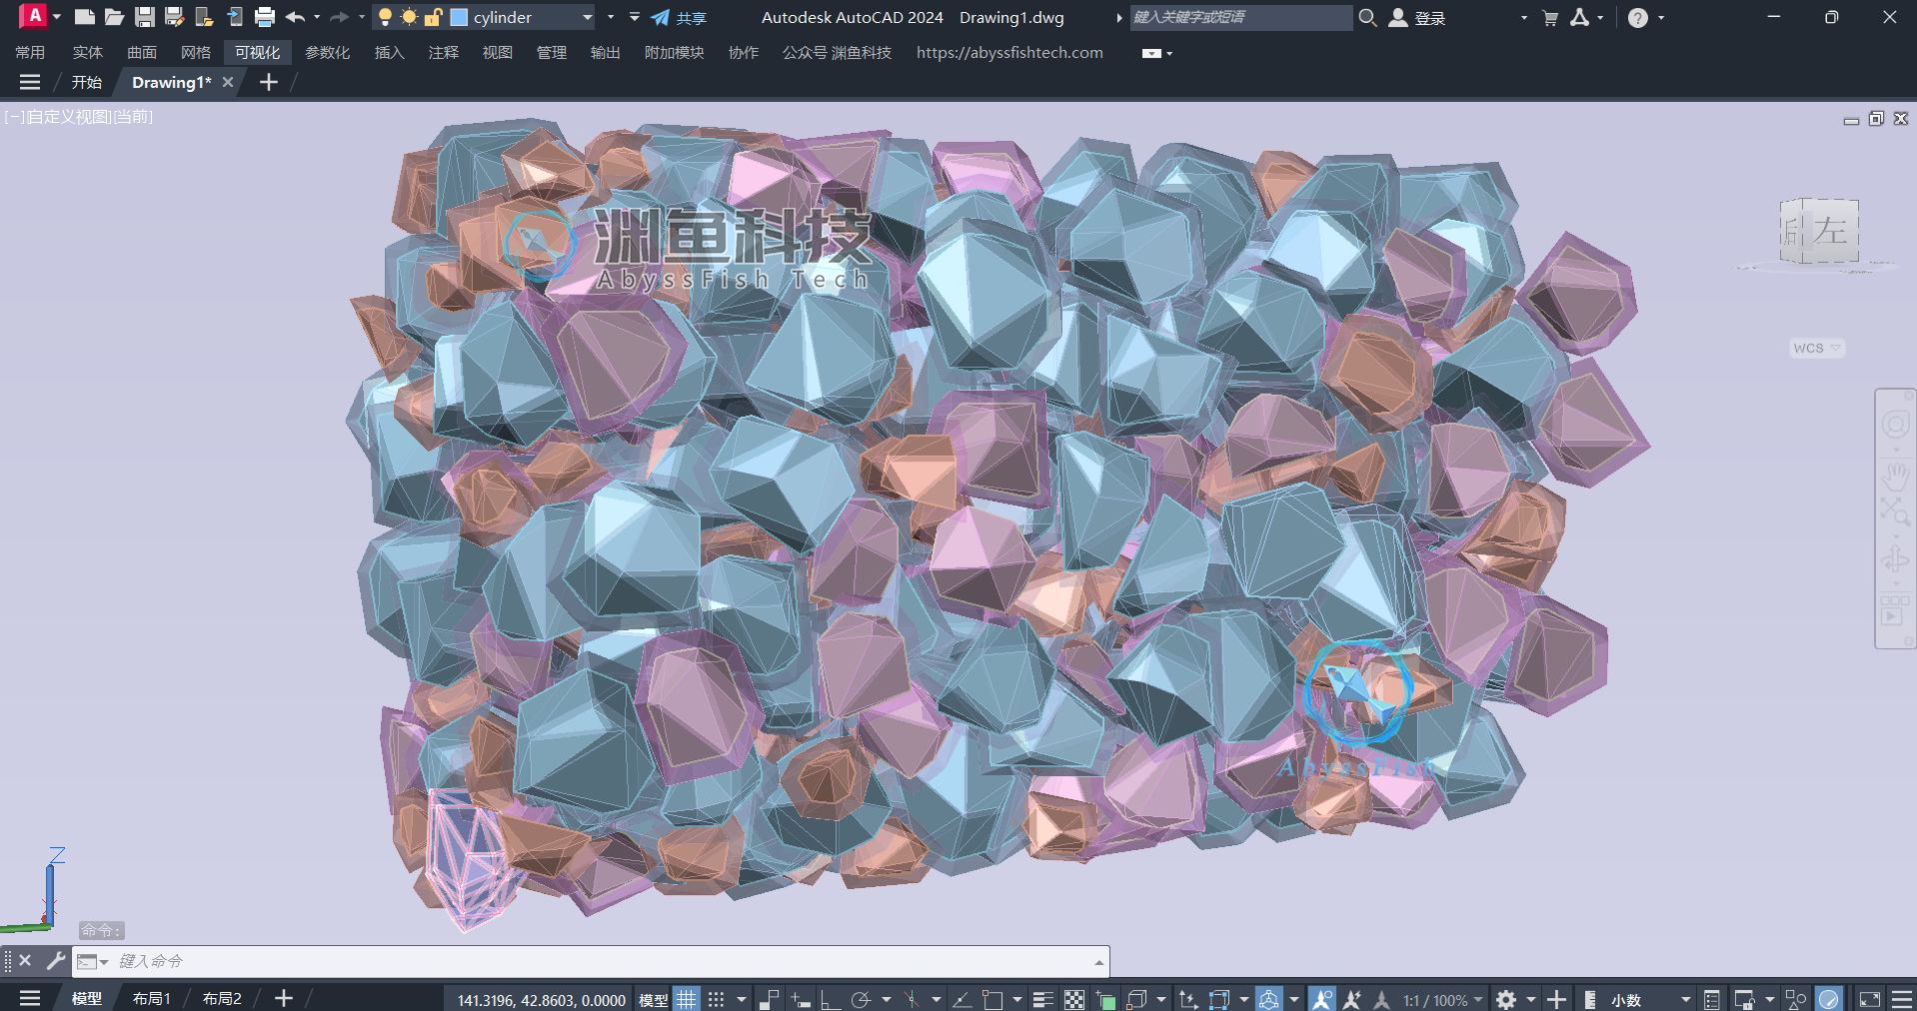
Task: Click the Plot printer icon
Action: pyautogui.click(x=265, y=17)
